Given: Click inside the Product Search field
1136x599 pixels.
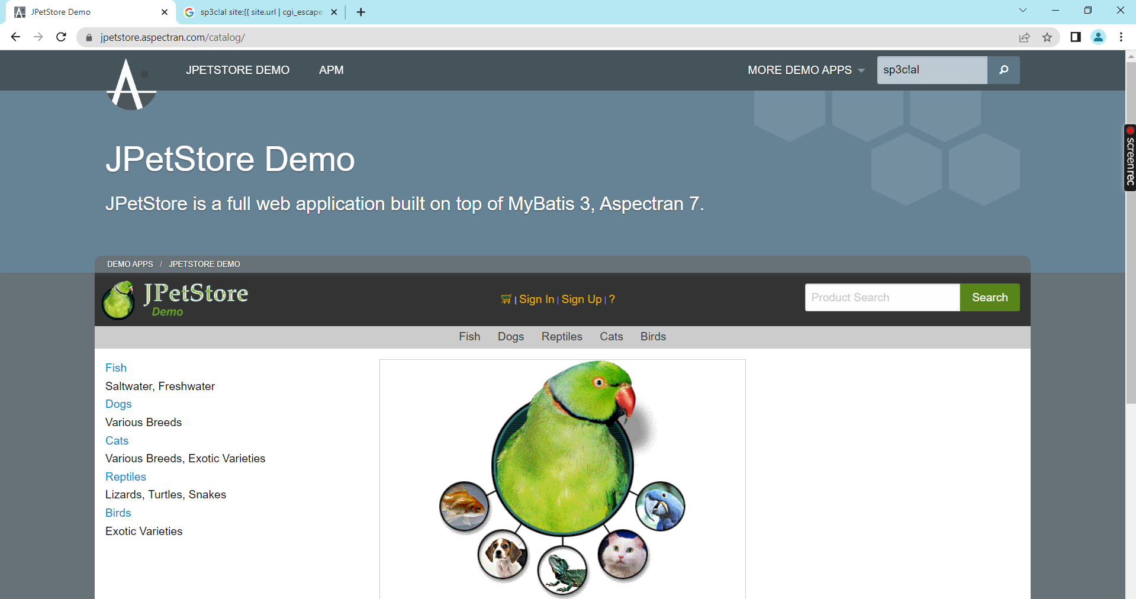Looking at the screenshot, I should coord(881,297).
